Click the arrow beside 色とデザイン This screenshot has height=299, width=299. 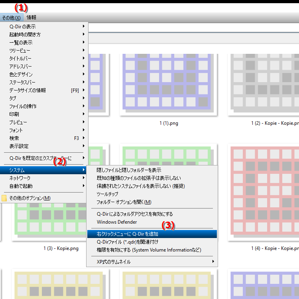tap(84, 74)
